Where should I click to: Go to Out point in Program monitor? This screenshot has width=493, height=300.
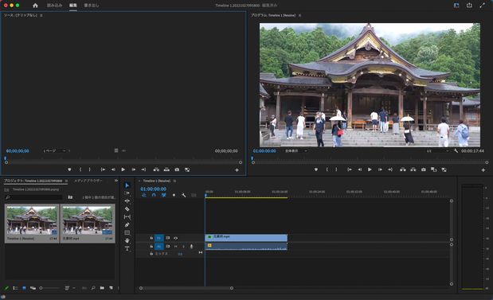click(x=390, y=169)
